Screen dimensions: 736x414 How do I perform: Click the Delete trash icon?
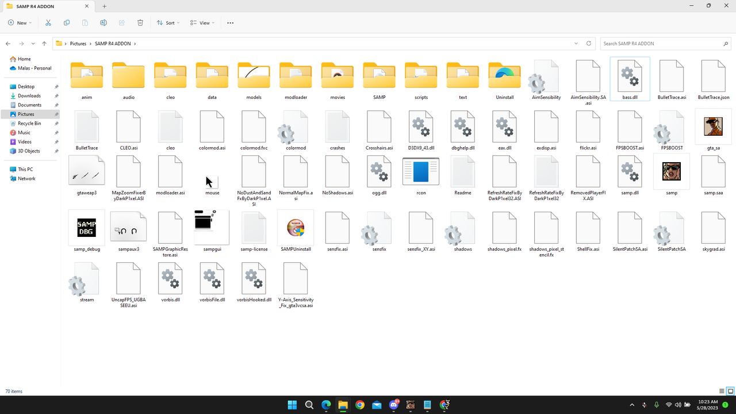point(140,23)
